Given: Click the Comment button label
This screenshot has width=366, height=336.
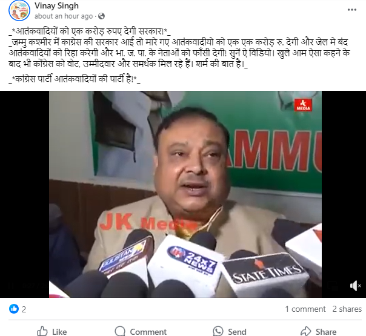Looking at the screenshot, I should (148, 332).
